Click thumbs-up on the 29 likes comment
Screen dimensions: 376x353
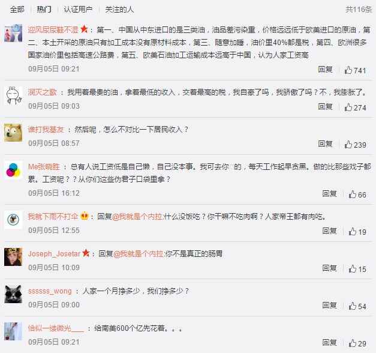click(353, 343)
